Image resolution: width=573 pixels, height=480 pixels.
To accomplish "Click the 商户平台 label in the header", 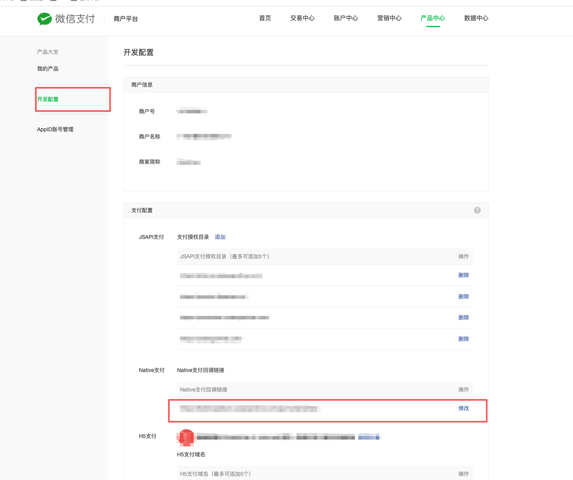I will coord(125,19).
